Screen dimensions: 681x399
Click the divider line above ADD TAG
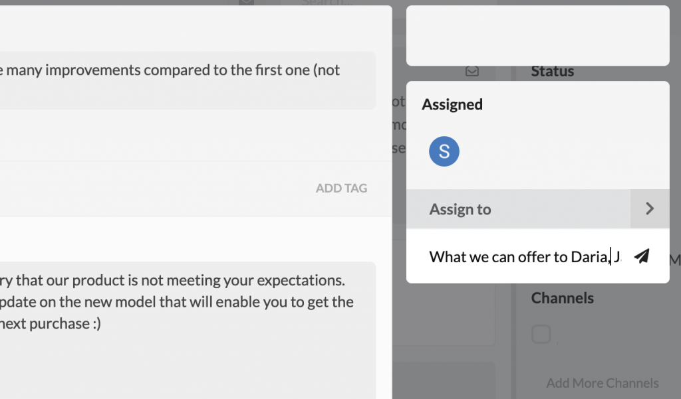pos(196,161)
